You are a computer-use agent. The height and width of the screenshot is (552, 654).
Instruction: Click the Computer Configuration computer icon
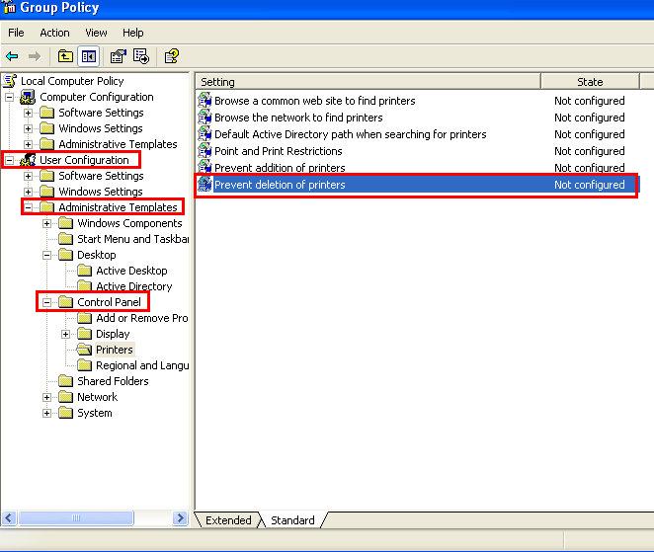pos(28,97)
